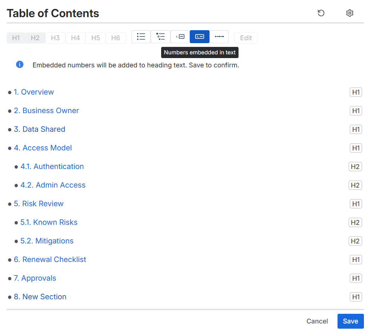The height and width of the screenshot is (335, 371).
Task: Open the 2. Business Owner link
Action: (x=47, y=111)
